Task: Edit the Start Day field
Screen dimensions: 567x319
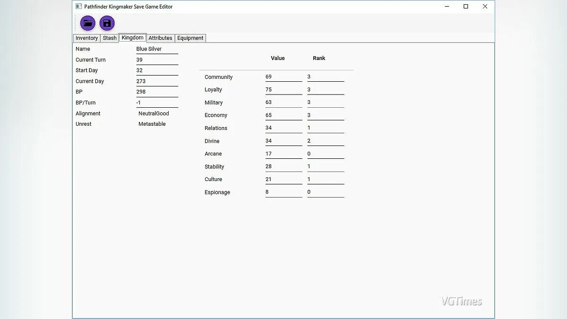Action: 157,70
